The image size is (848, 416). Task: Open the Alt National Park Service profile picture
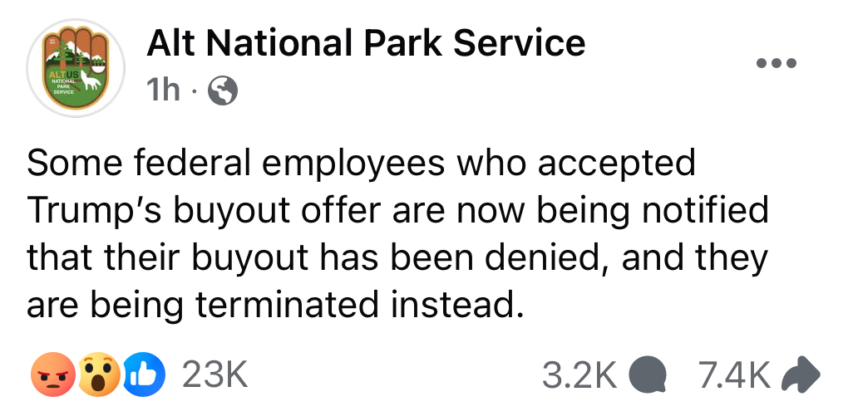pyautogui.click(x=75, y=68)
